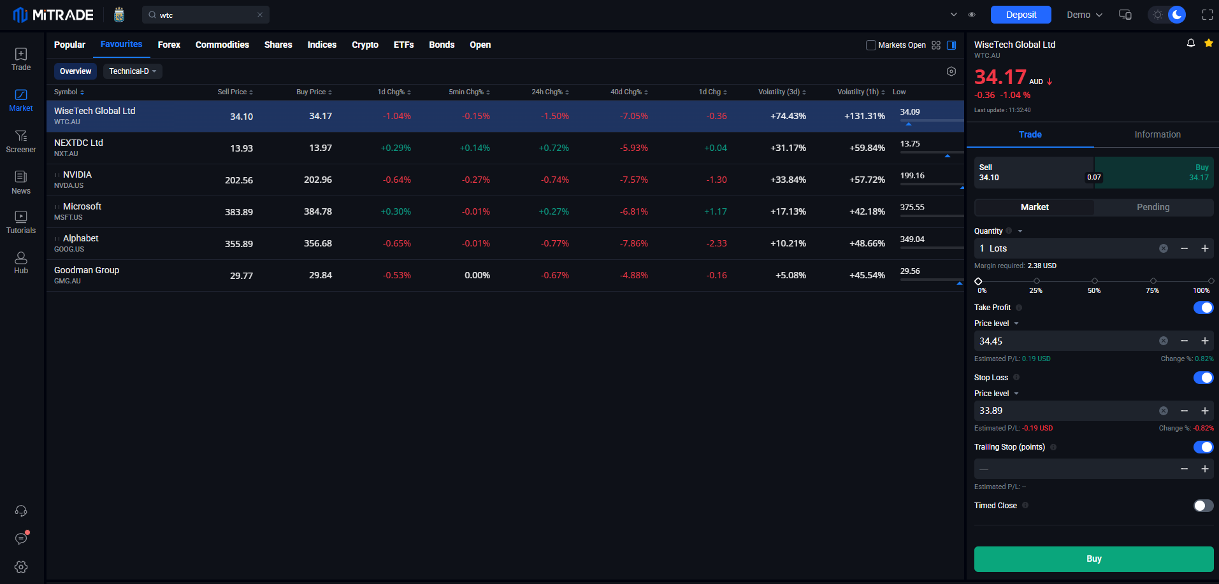Open Take Profit Price level dropdown

click(1016, 324)
